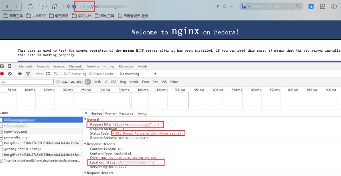Image resolution: width=341 pixels, height=176 pixels.
Task: Open 值班信息 bookmark folder
Action: click(x=59, y=16)
